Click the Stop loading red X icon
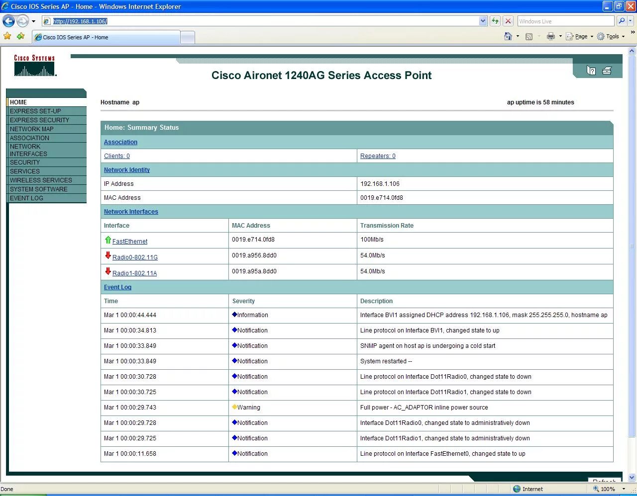 508,21
